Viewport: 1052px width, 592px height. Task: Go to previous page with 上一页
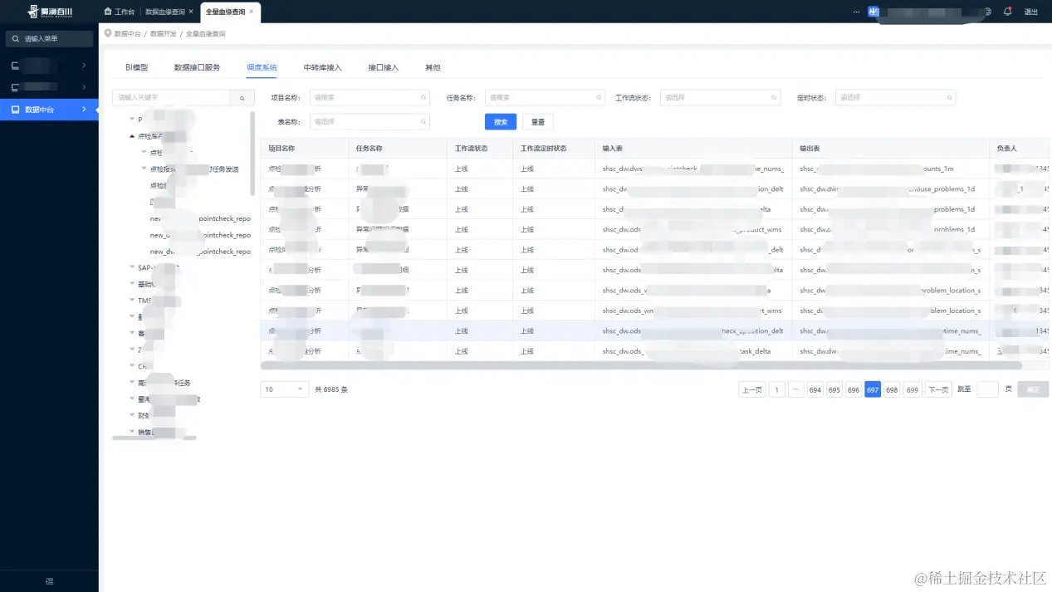point(751,390)
